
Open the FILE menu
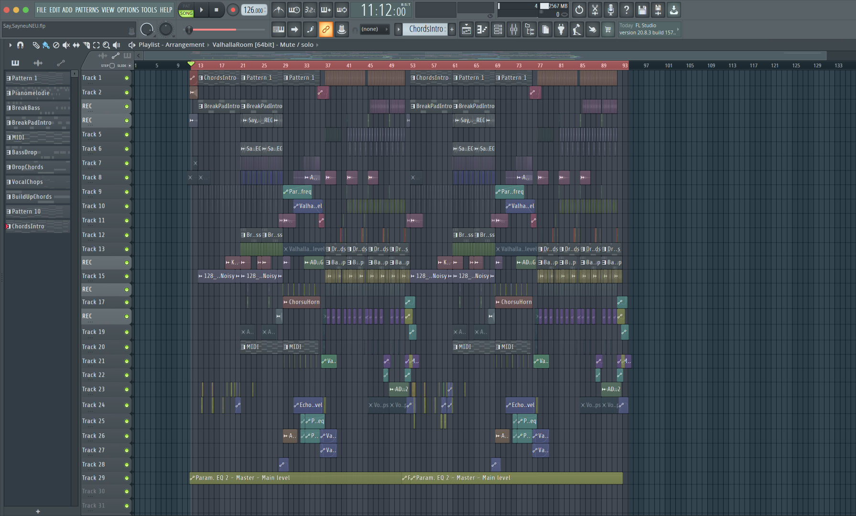pyautogui.click(x=41, y=10)
